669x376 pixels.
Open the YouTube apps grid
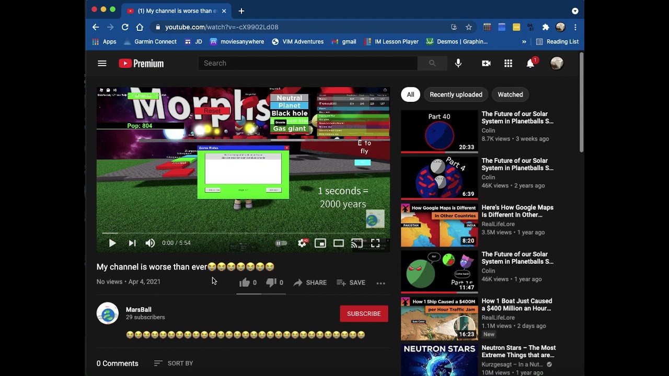pos(508,63)
